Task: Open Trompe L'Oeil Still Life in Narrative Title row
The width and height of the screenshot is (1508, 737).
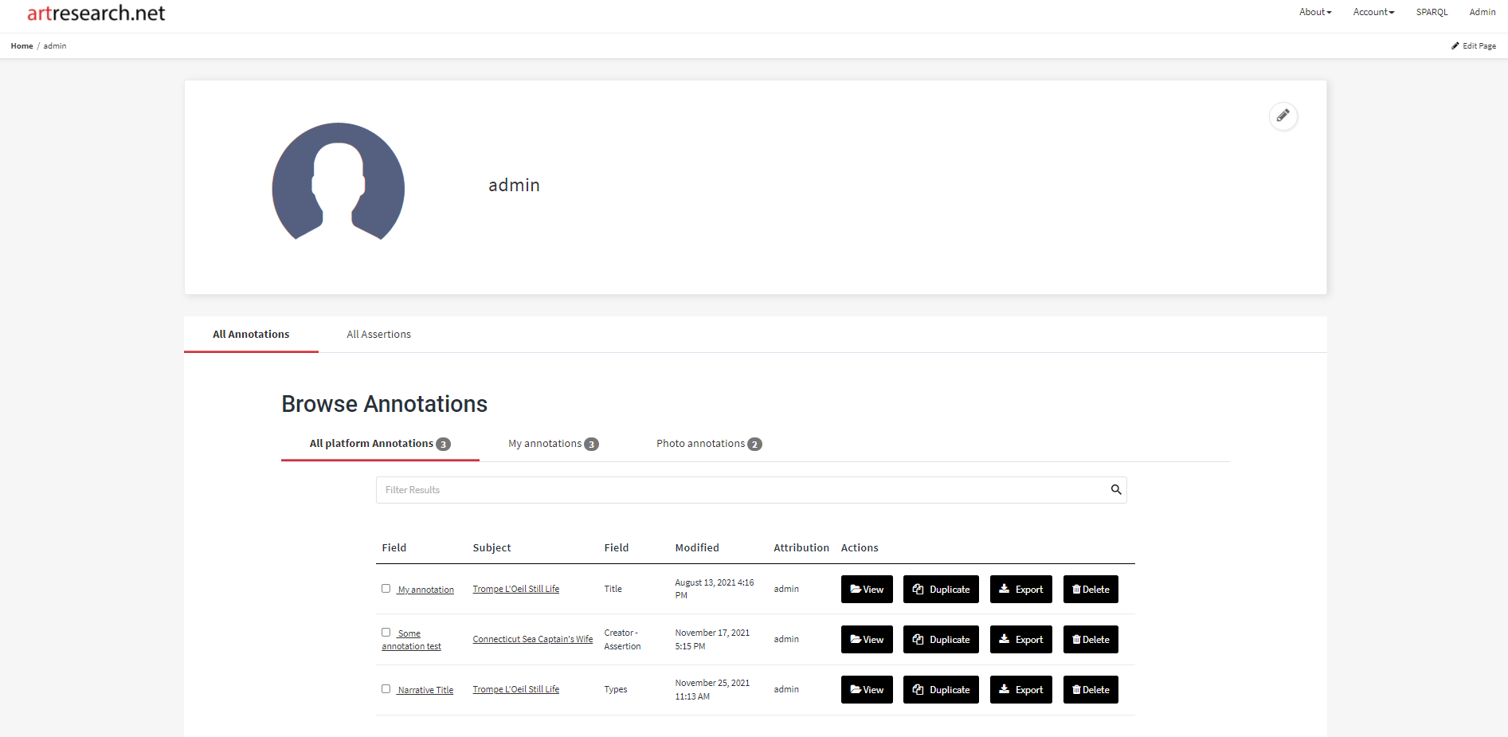Action: 515,690
